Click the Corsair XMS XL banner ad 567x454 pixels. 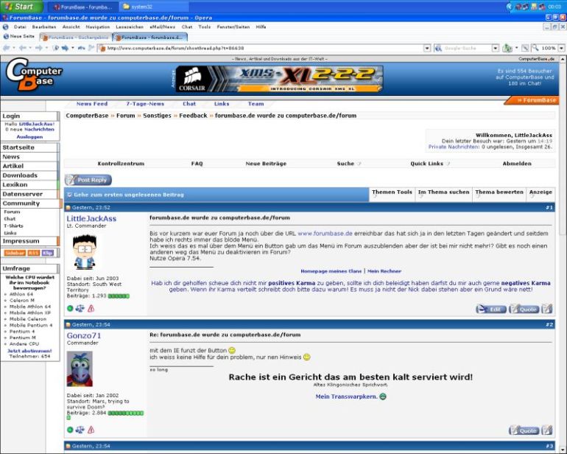pyautogui.click(x=279, y=79)
